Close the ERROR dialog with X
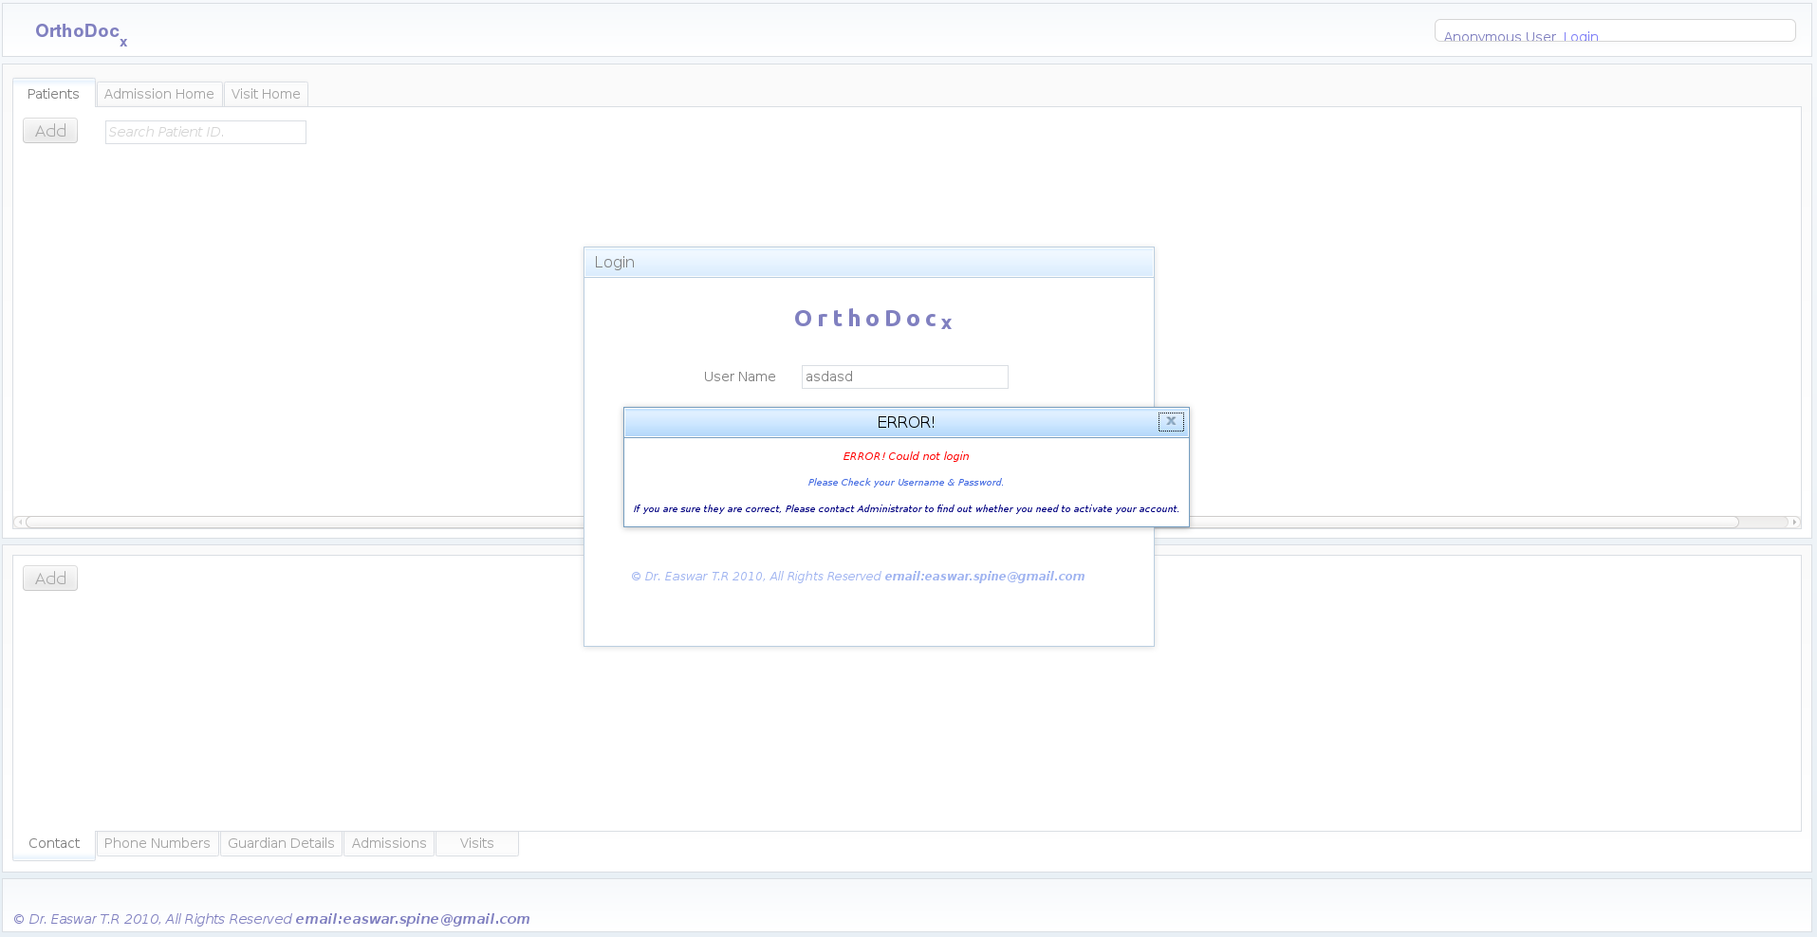 click(1171, 422)
